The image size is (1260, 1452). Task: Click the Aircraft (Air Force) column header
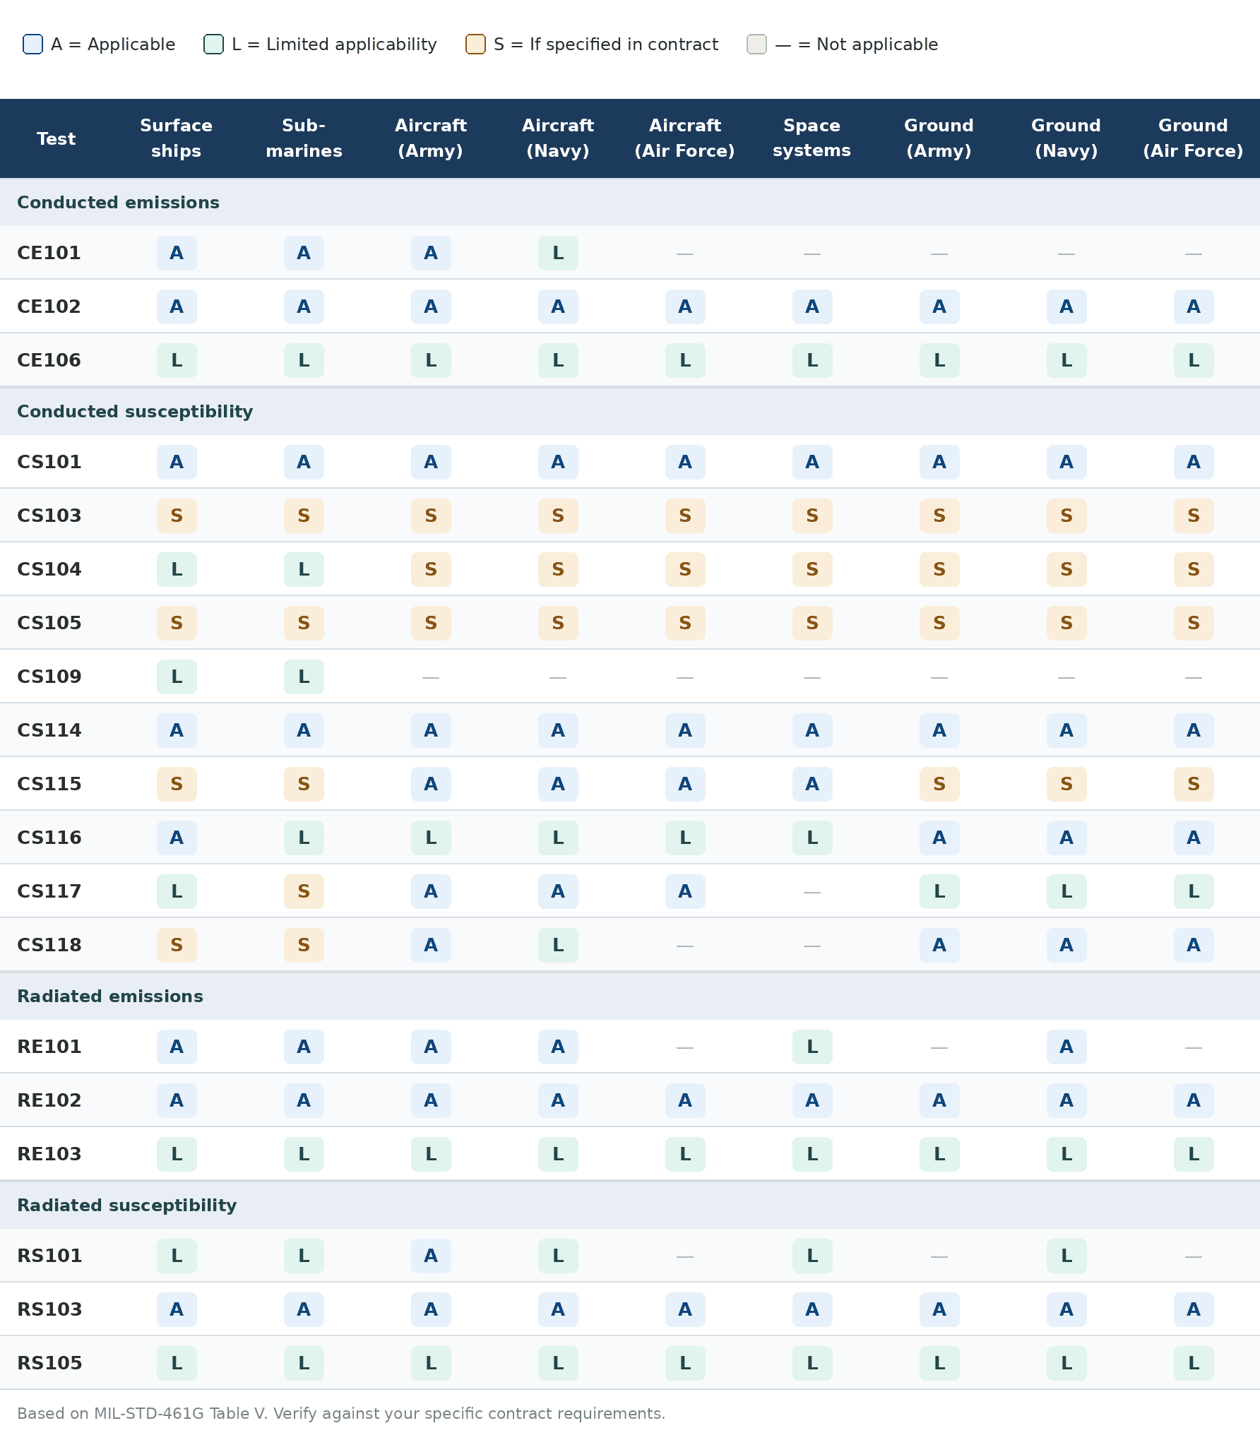[685, 138]
